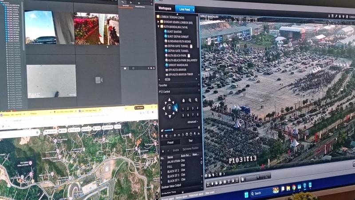Adjust the PTZ speed slider handle
This screenshot has height=200, width=355.
[x=172, y=130]
